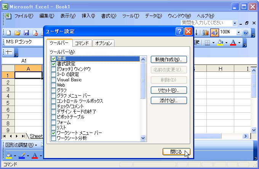Screen dimensions: 259x169
Task: Switch to the コマンド tab
Action: point(82,43)
